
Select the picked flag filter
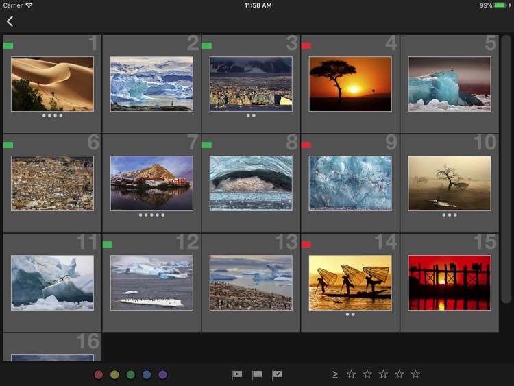click(277, 374)
